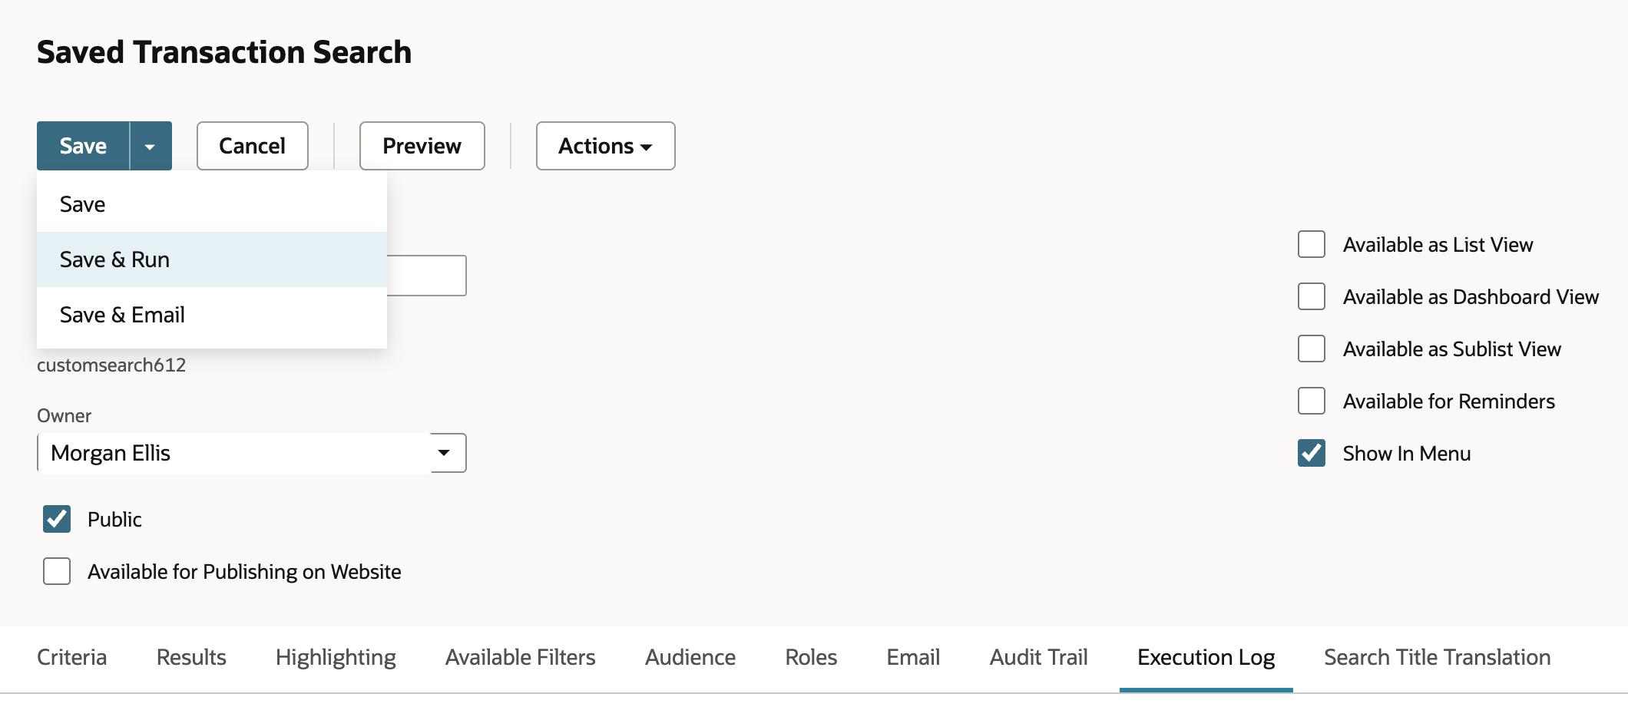Click the customsearch612 ID text

pos(111,365)
